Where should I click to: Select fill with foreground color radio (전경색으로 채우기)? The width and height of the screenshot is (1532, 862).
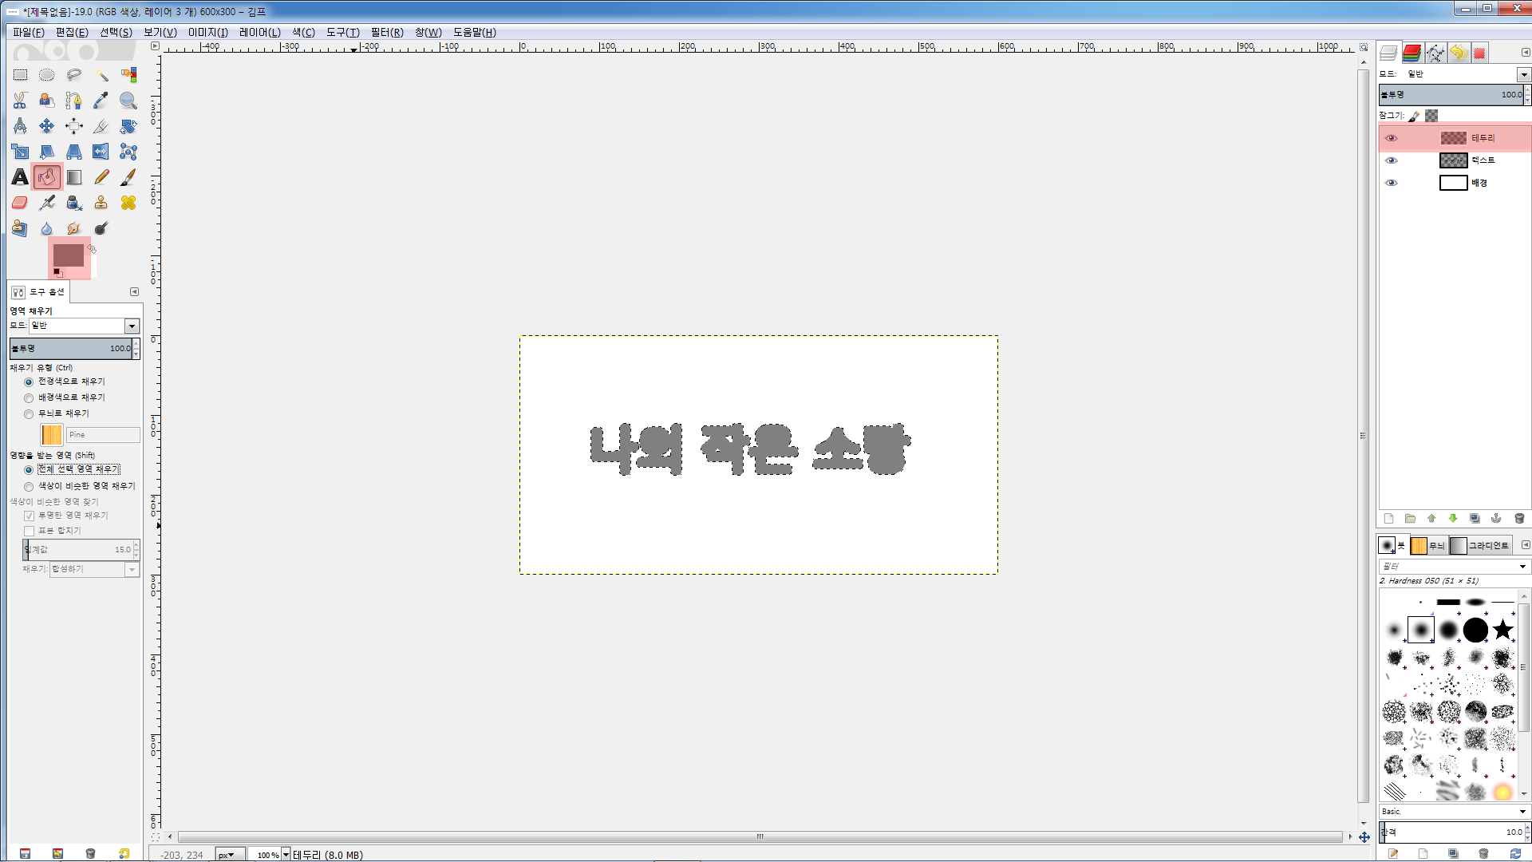coord(29,382)
